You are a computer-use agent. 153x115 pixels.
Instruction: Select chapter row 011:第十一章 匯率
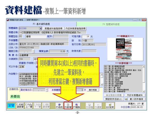(112, 88)
